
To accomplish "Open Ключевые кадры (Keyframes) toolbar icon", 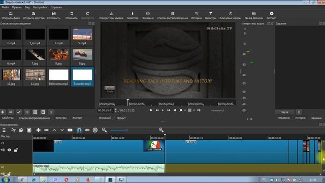I will coord(230,16).
